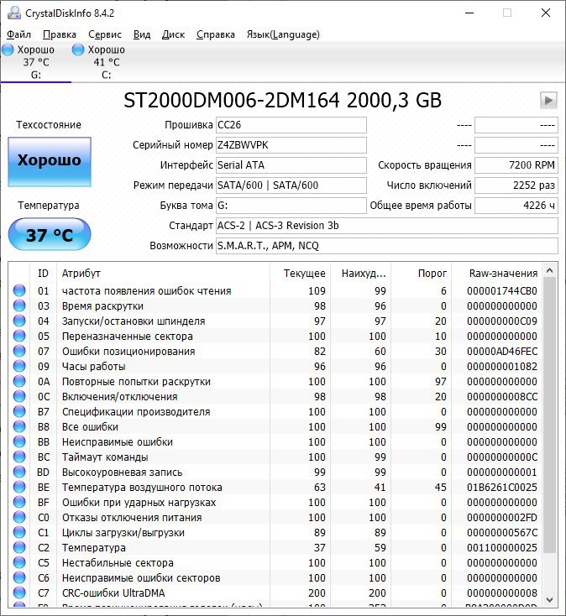
Task: Click status orb for attribute 01 row
Action: (19, 290)
